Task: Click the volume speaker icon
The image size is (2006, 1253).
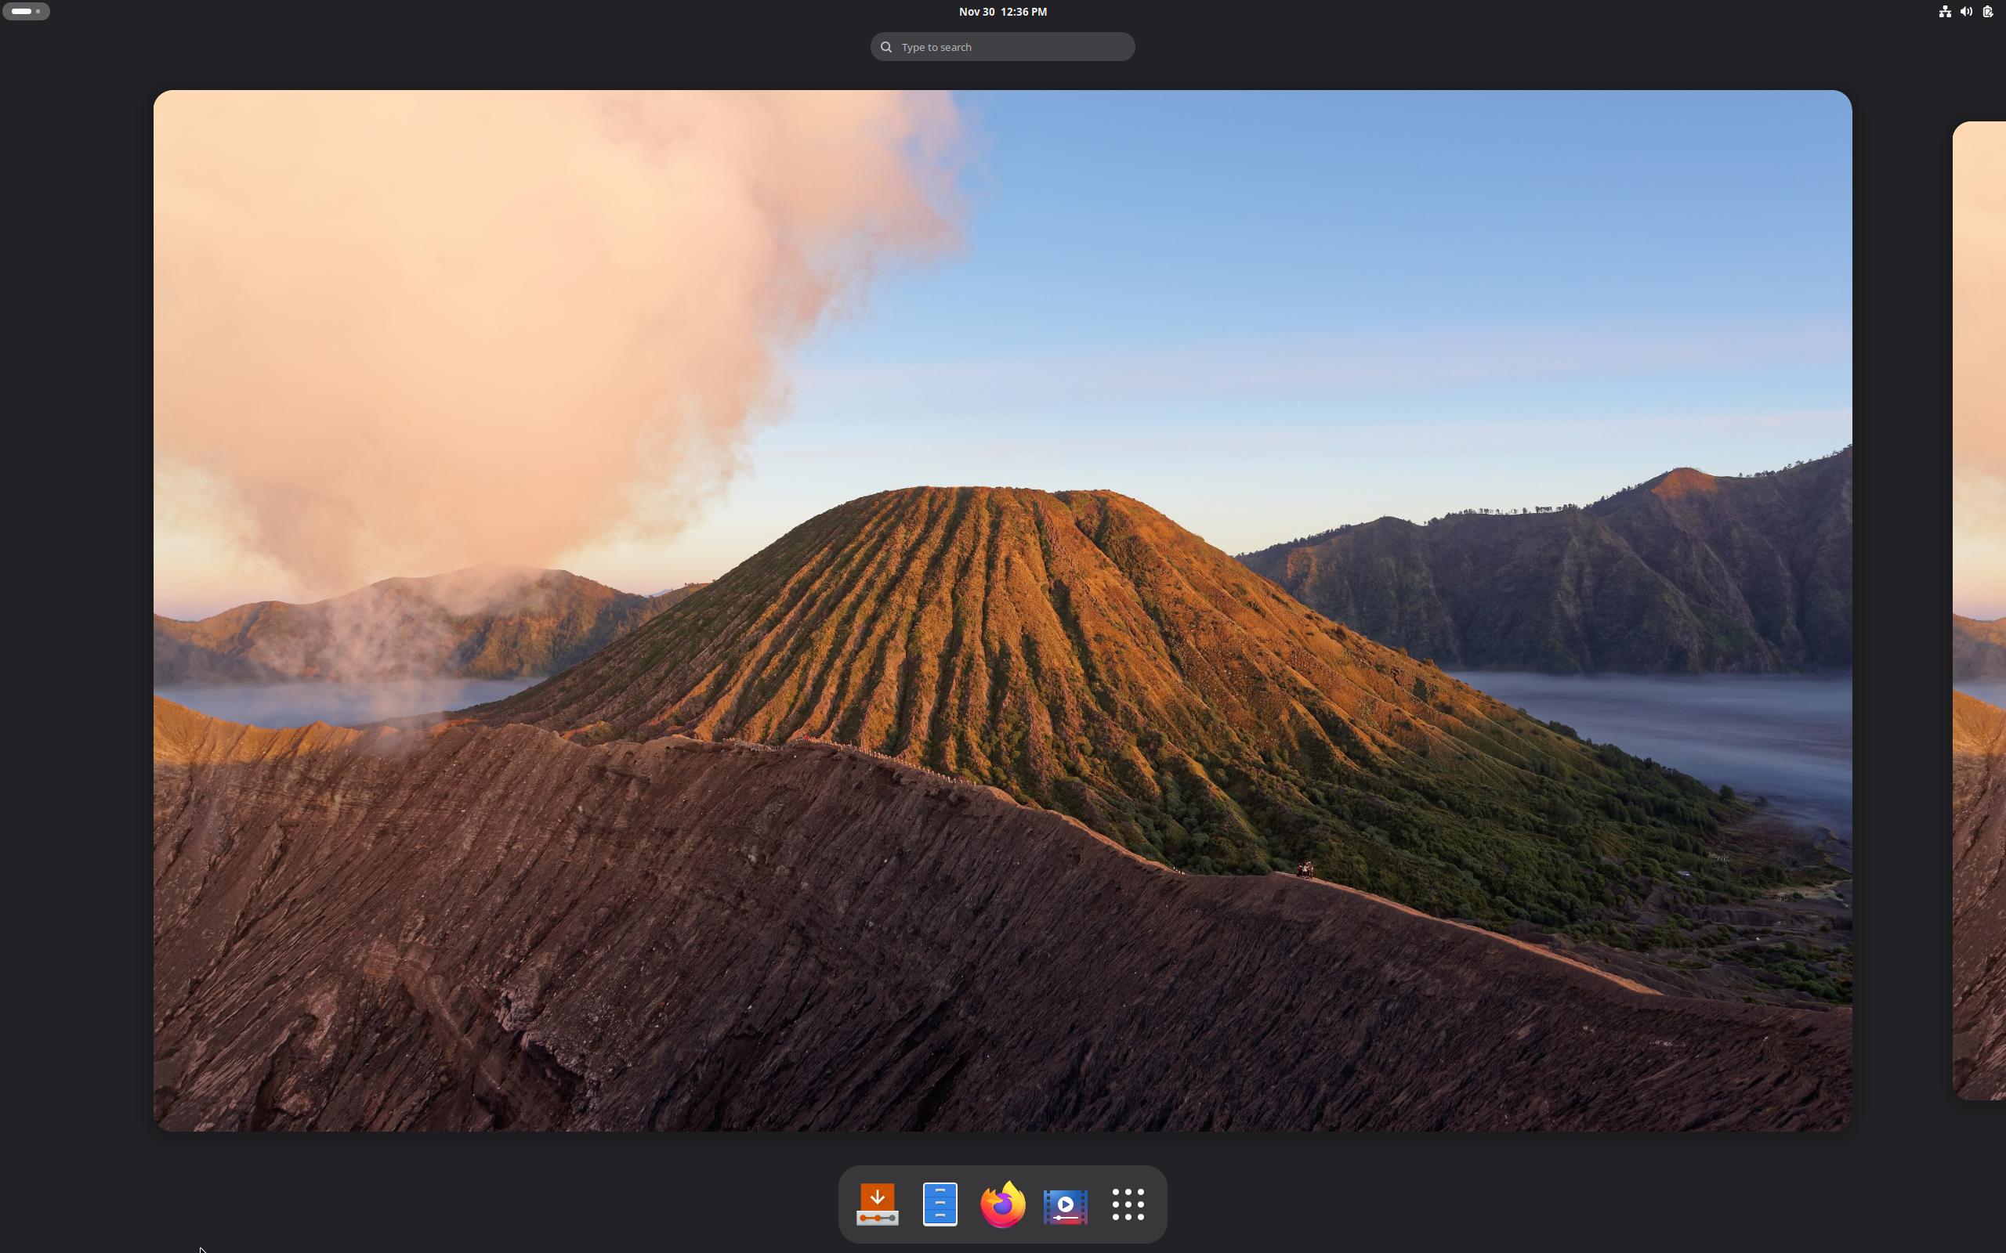Action: (1966, 12)
